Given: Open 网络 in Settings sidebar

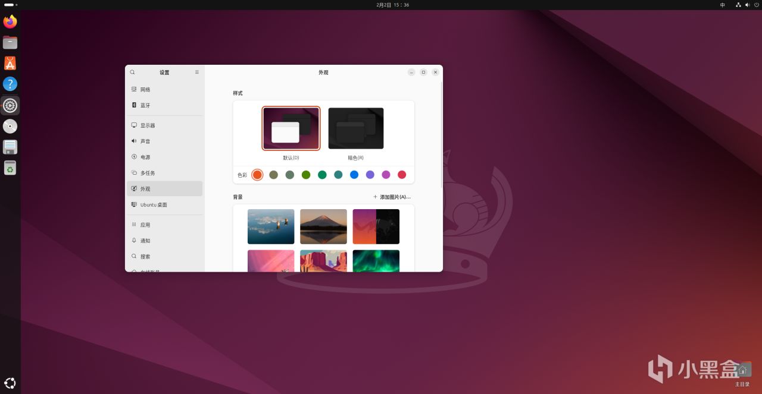Looking at the screenshot, I should (x=165, y=90).
